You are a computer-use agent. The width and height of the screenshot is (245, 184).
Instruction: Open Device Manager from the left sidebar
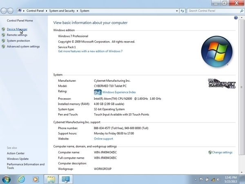coord(17,29)
